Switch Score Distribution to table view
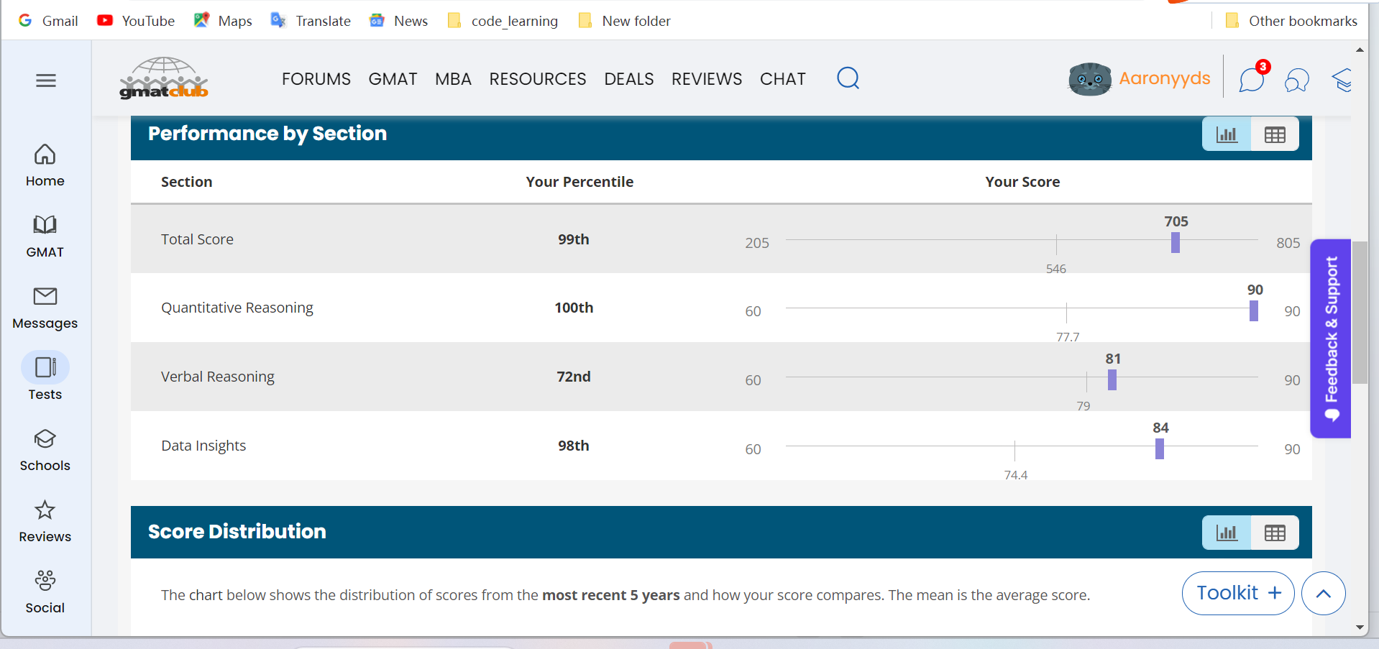 (1274, 533)
